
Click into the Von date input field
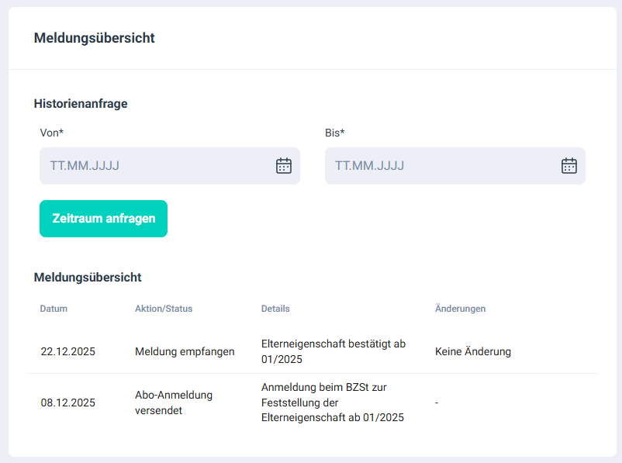155,166
